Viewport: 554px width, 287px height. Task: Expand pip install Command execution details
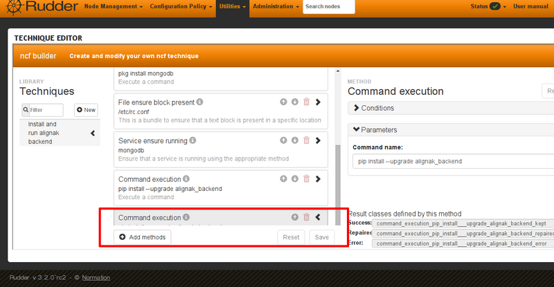[x=318, y=179]
